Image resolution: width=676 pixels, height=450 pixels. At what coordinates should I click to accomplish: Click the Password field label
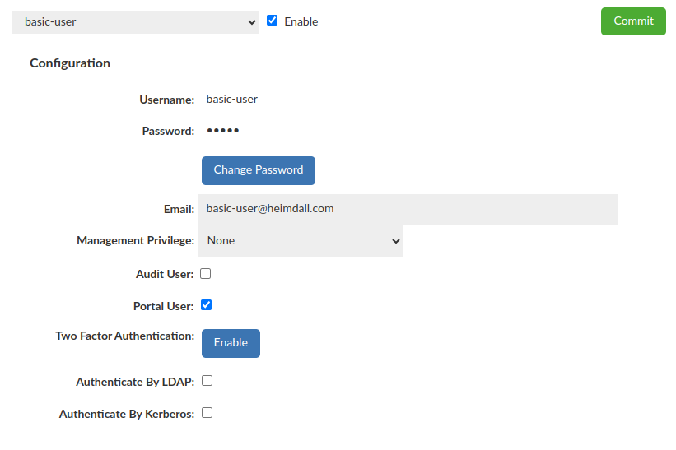click(168, 131)
